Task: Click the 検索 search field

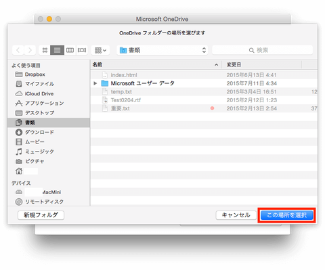Action: pyautogui.click(x=262, y=50)
